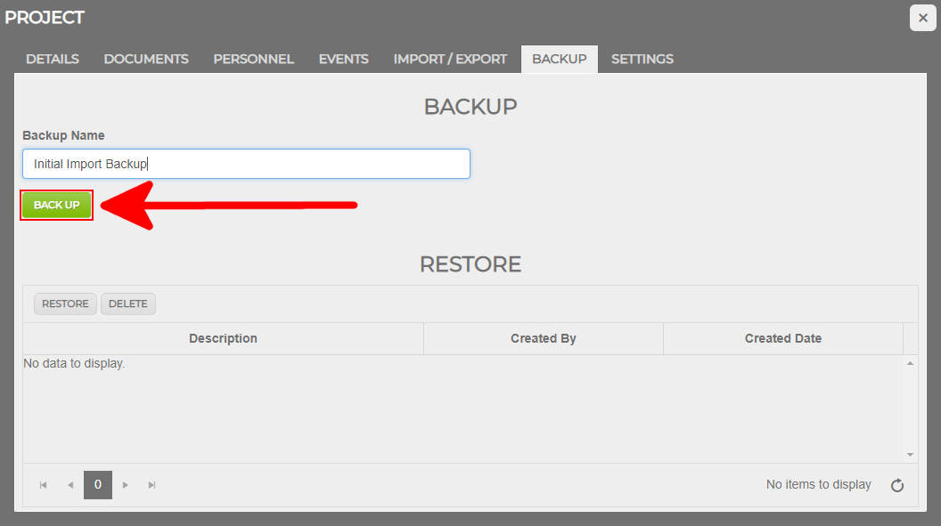Go to first page icon

pyautogui.click(x=43, y=485)
